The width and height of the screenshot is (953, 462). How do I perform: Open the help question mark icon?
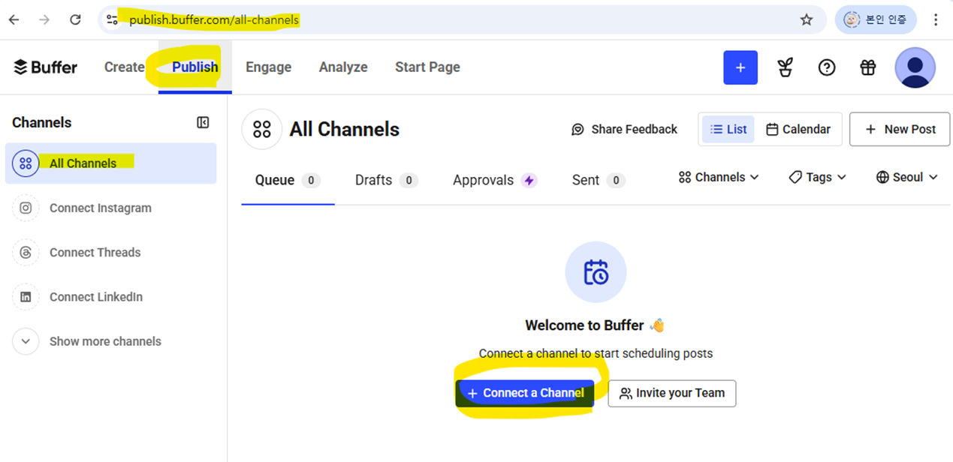(827, 67)
